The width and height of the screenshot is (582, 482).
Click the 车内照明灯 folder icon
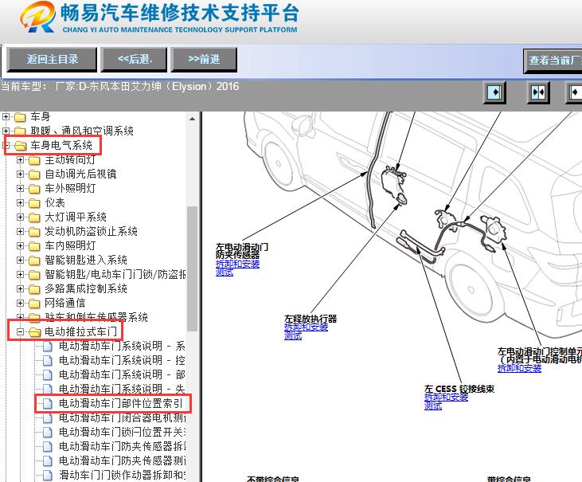(34, 246)
